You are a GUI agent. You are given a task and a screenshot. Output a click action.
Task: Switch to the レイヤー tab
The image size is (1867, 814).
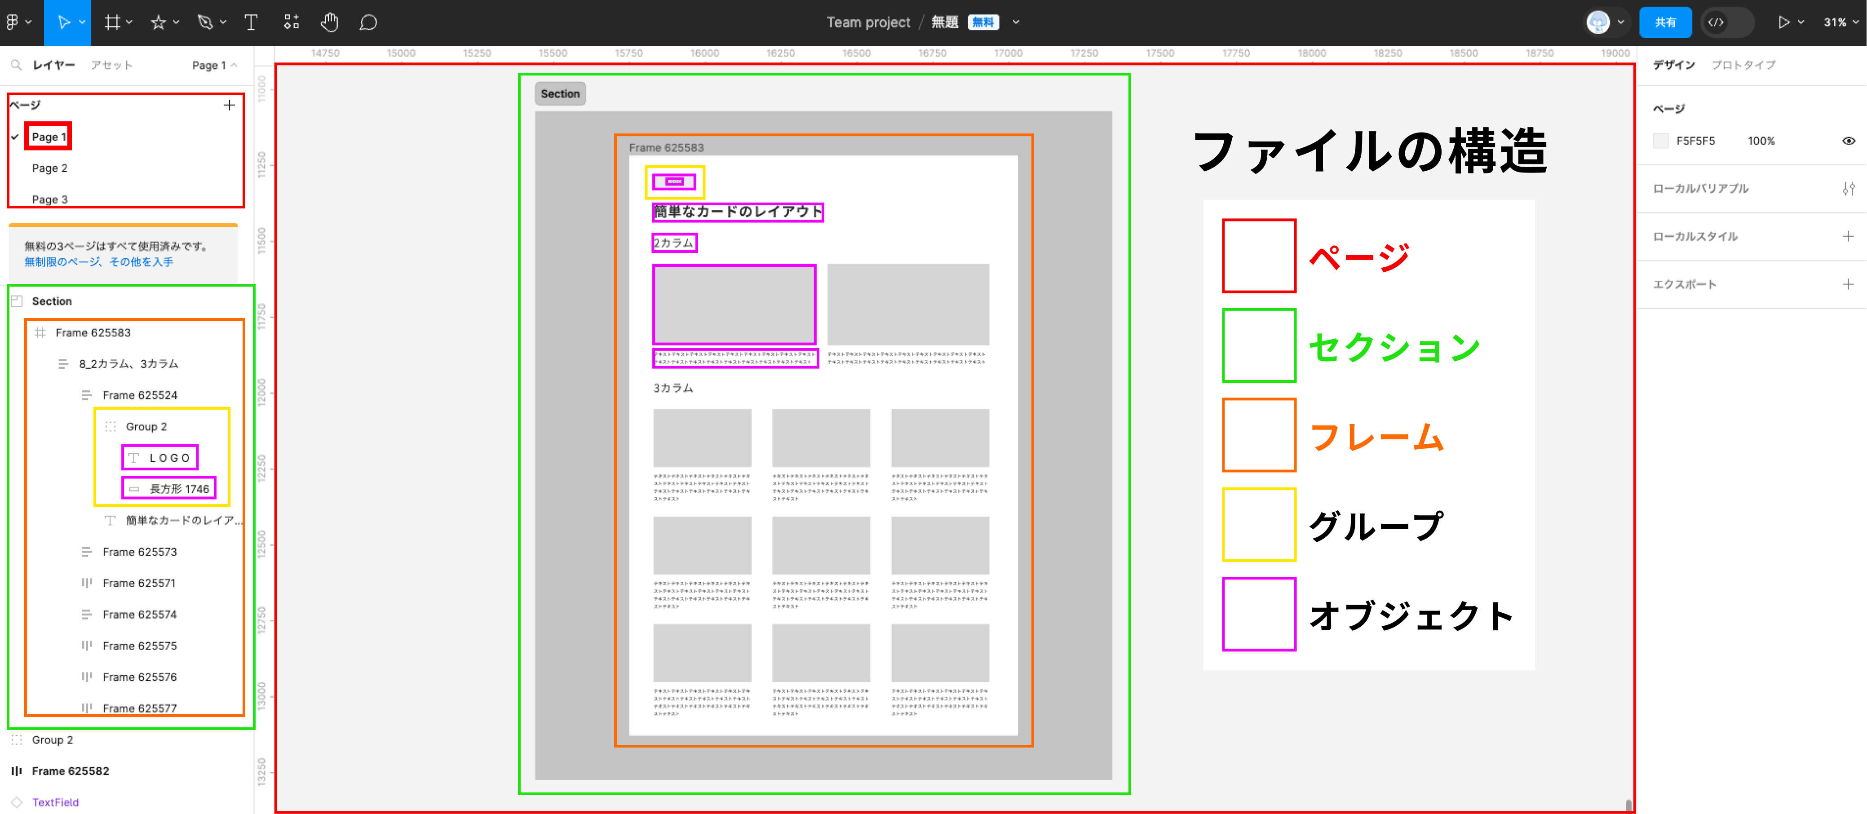click(54, 65)
